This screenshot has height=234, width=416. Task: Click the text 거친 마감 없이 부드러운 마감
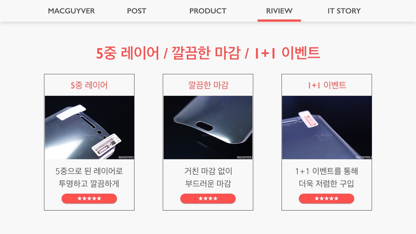tap(208, 177)
